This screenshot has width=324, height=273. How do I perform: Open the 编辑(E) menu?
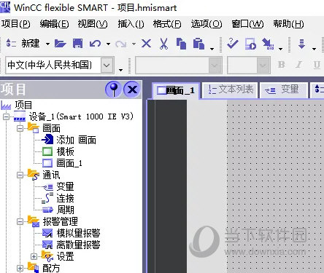pos(54,24)
